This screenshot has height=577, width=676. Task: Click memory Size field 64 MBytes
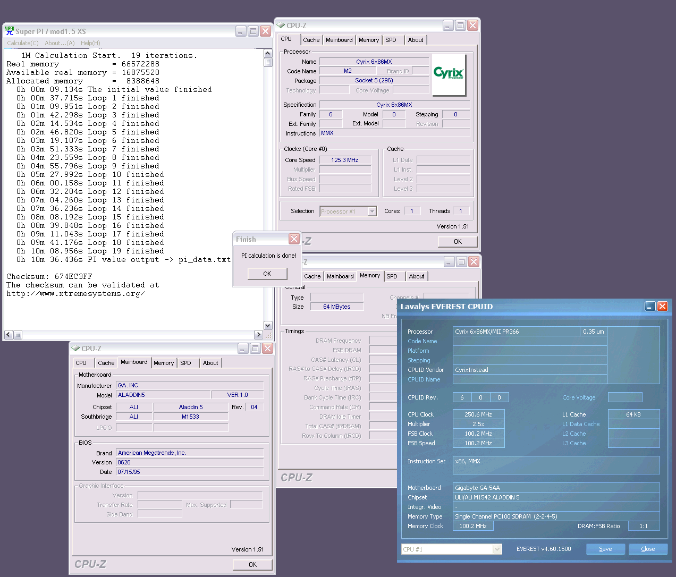tap(337, 307)
